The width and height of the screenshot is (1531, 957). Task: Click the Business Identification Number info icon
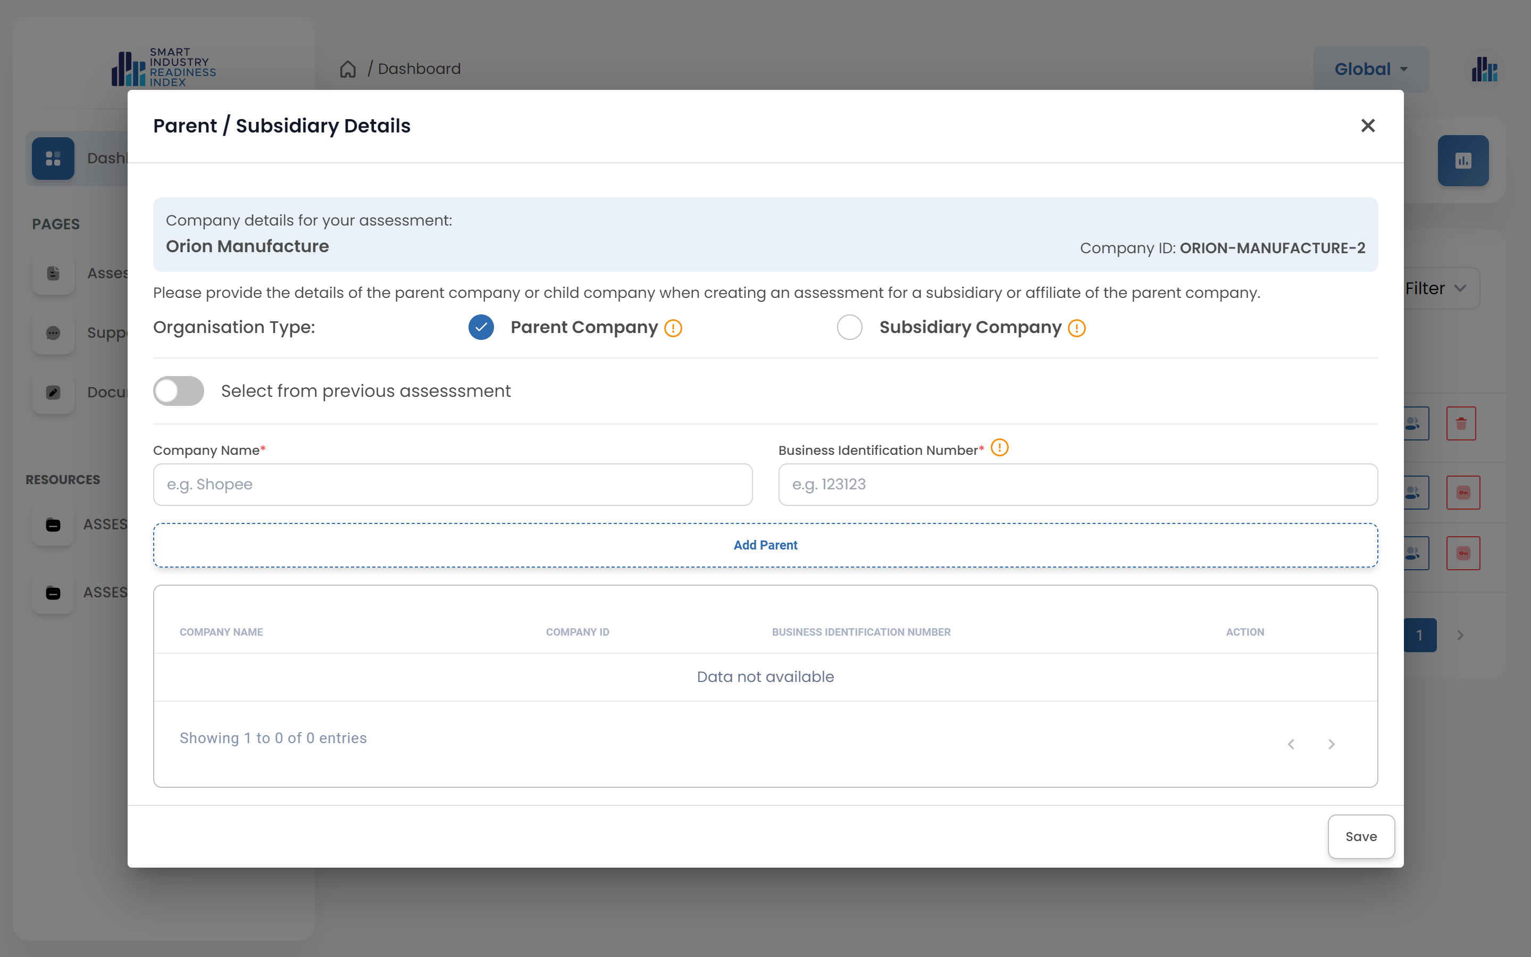[x=999, y=448]
